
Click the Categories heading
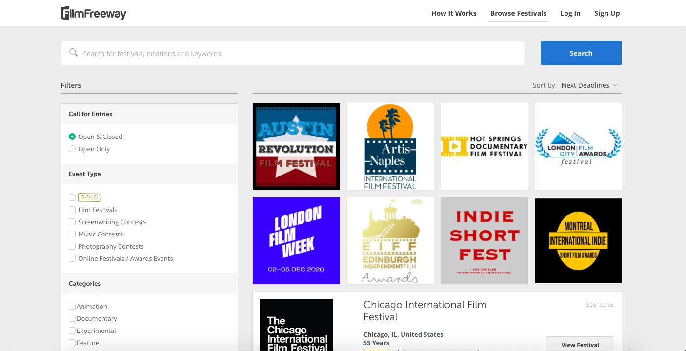click(84, 283)
